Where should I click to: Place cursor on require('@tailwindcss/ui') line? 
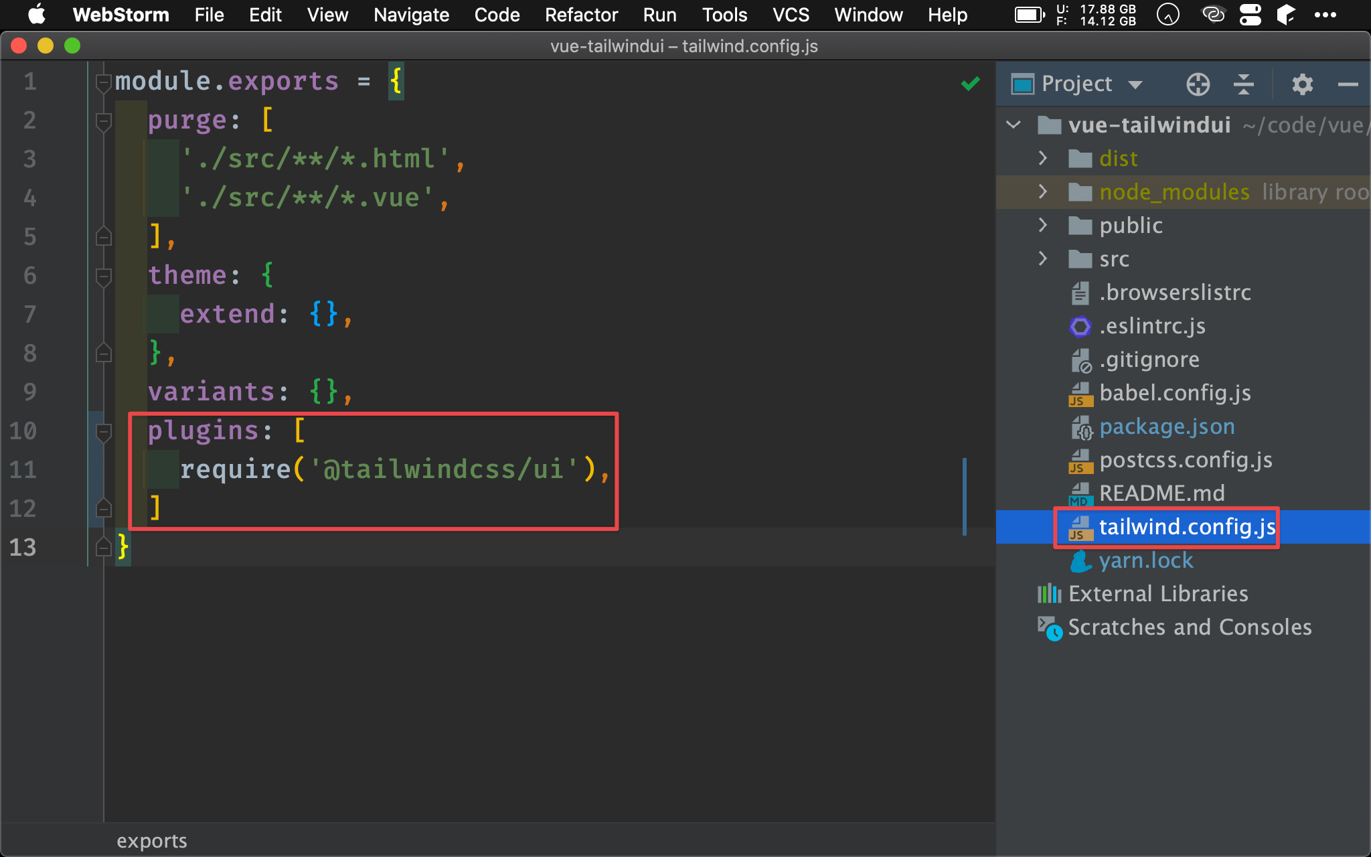(x=395, y=469)
